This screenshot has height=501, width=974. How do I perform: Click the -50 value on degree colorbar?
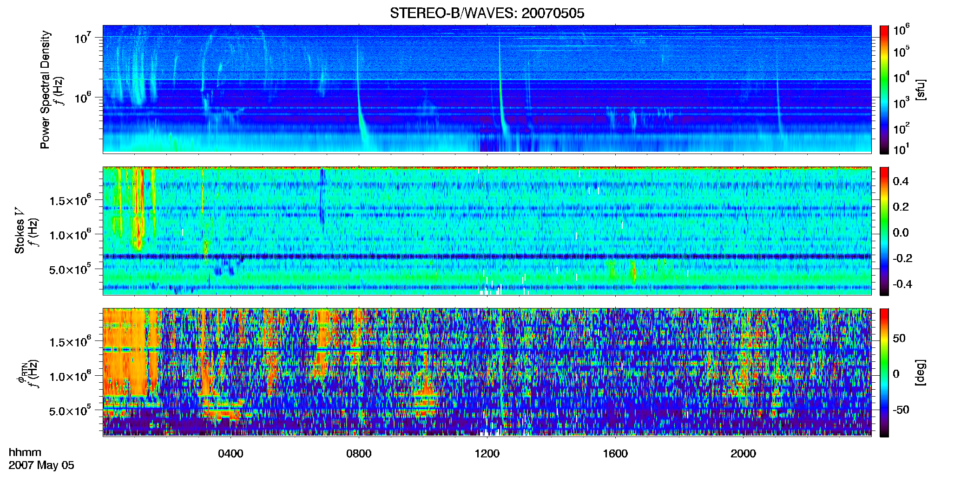(901, 410)
